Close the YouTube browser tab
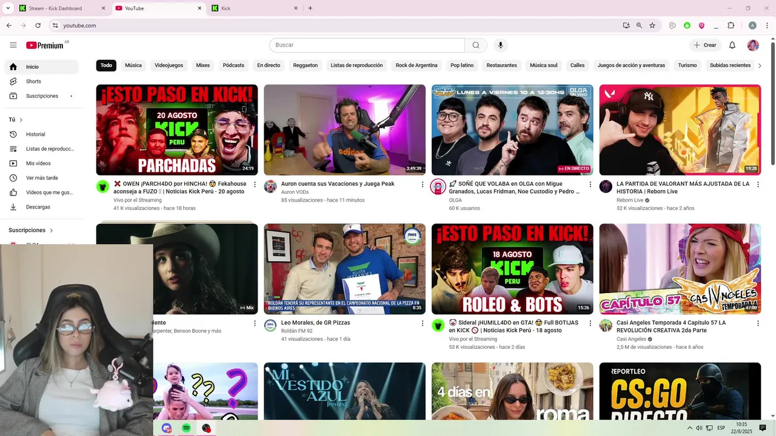The height and width of the screenshot is (436, 776). [199, 8]
